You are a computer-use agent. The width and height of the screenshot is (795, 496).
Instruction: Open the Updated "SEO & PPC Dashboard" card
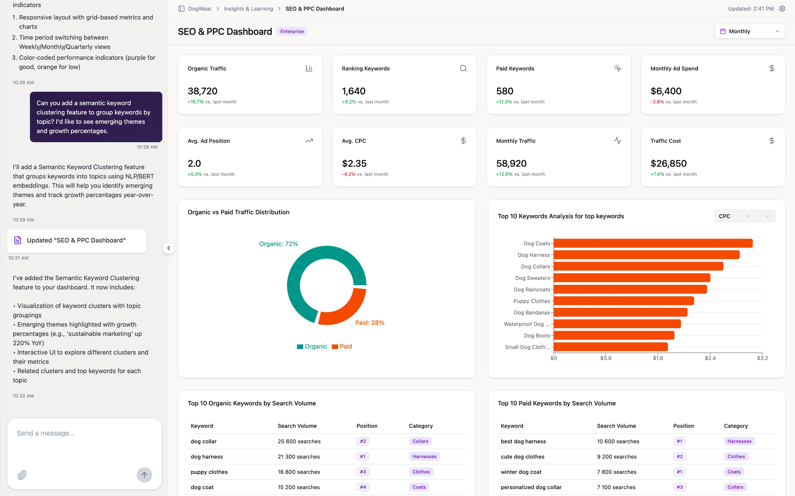[x=76, y=240]
